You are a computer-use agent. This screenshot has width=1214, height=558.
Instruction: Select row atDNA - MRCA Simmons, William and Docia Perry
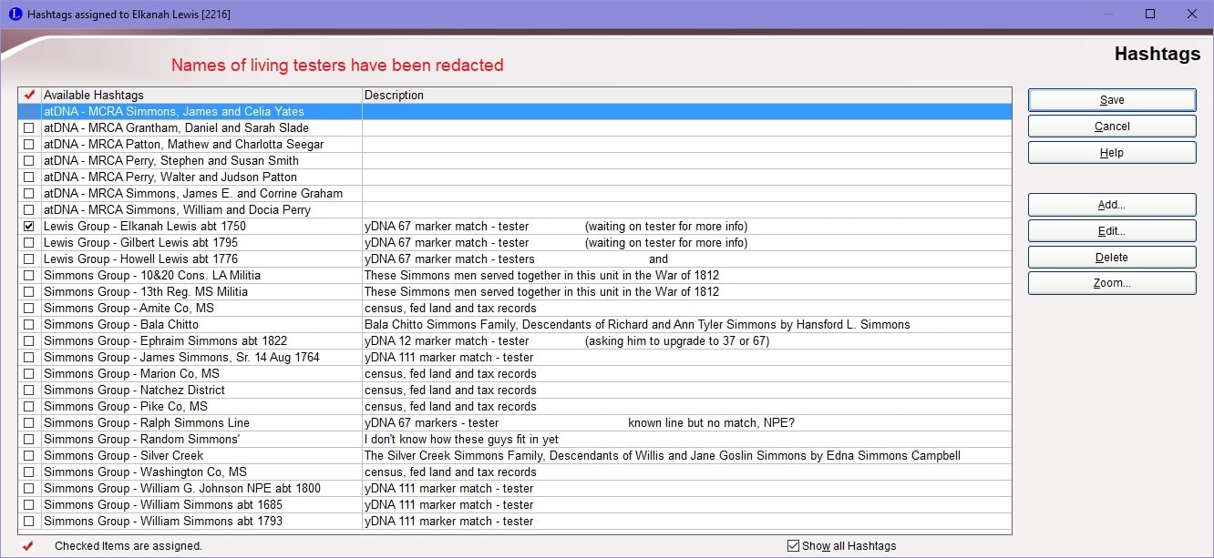[515, 210]
